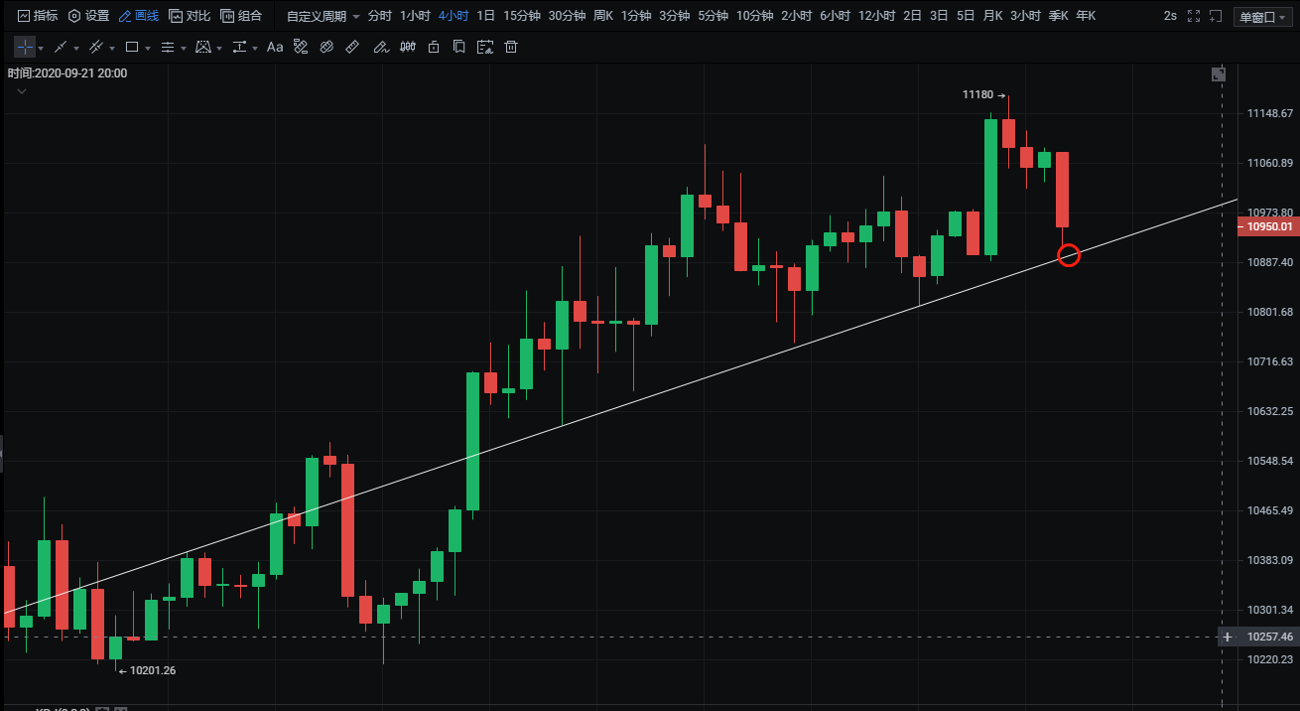Switch to the 1日 timeframe

tap(485, 16)
